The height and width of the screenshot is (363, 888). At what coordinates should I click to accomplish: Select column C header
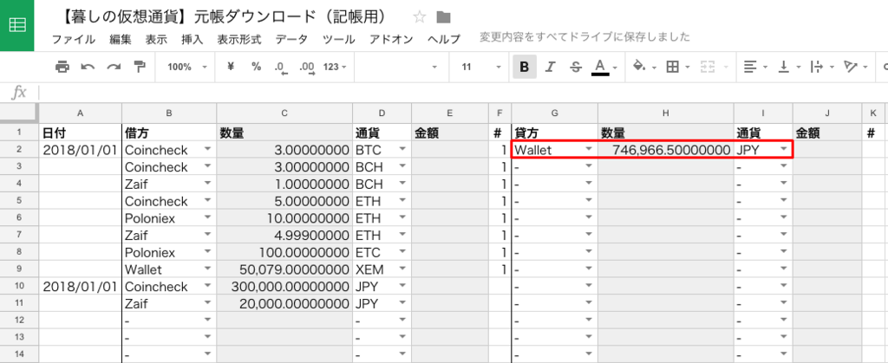(x=284, y=113)
